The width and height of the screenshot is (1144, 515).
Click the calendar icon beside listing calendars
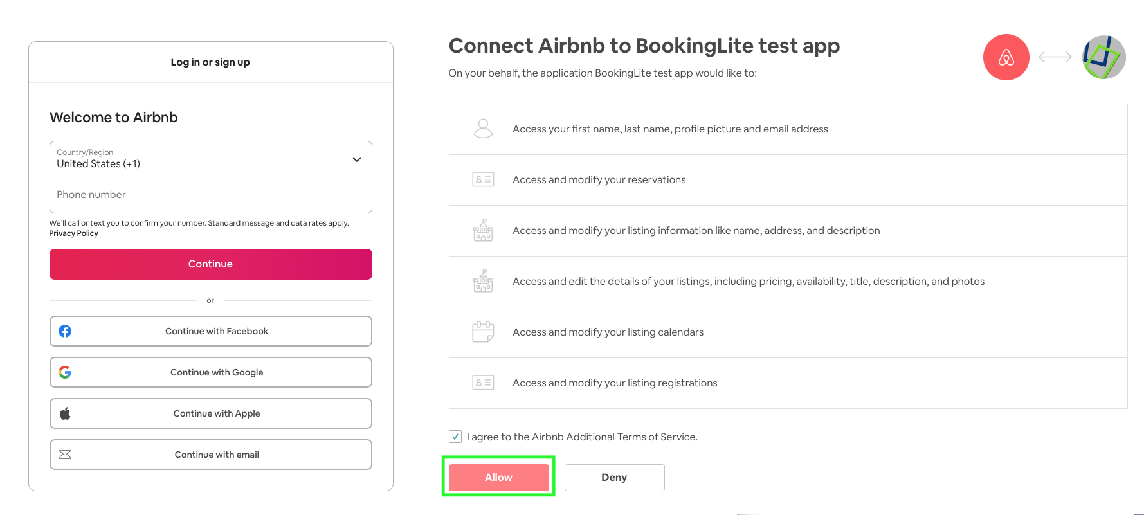pos(483,332)
